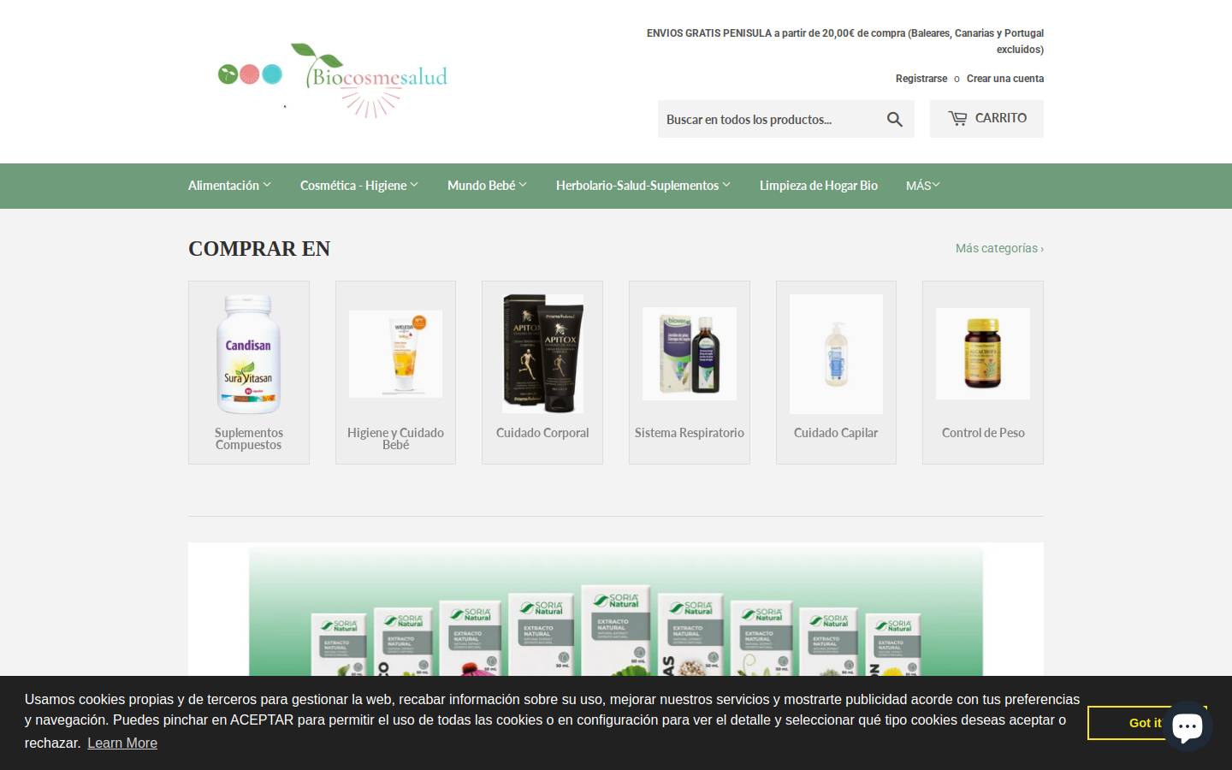The height and width of the screenshot is (770, 1232).
Task: Open the Shopify chat bubble
Action: [1187, 726]
